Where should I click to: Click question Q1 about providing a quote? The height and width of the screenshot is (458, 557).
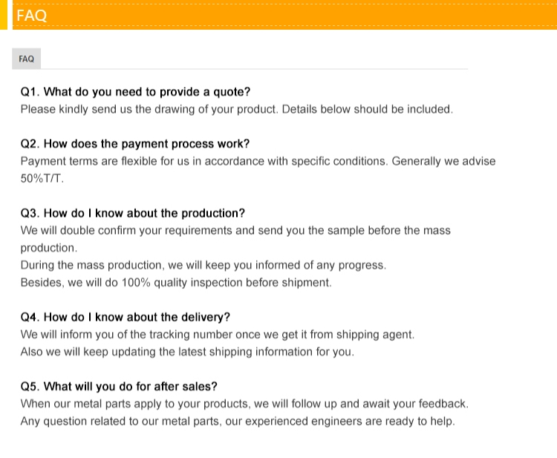(135, 92)
